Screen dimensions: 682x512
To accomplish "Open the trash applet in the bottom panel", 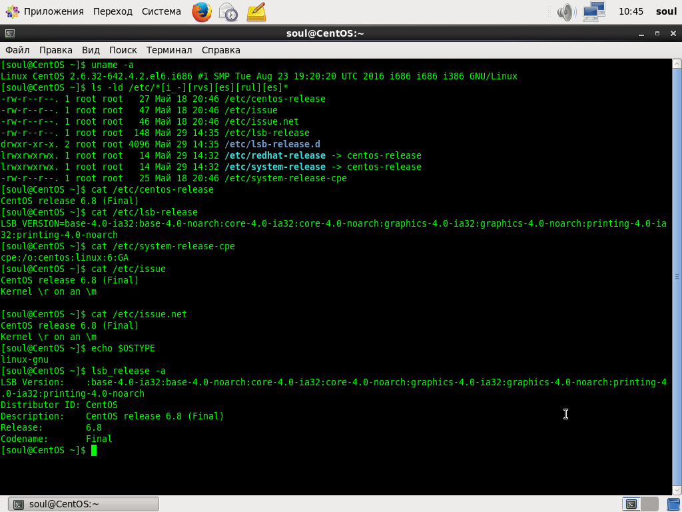I will (x=674, y=504).
